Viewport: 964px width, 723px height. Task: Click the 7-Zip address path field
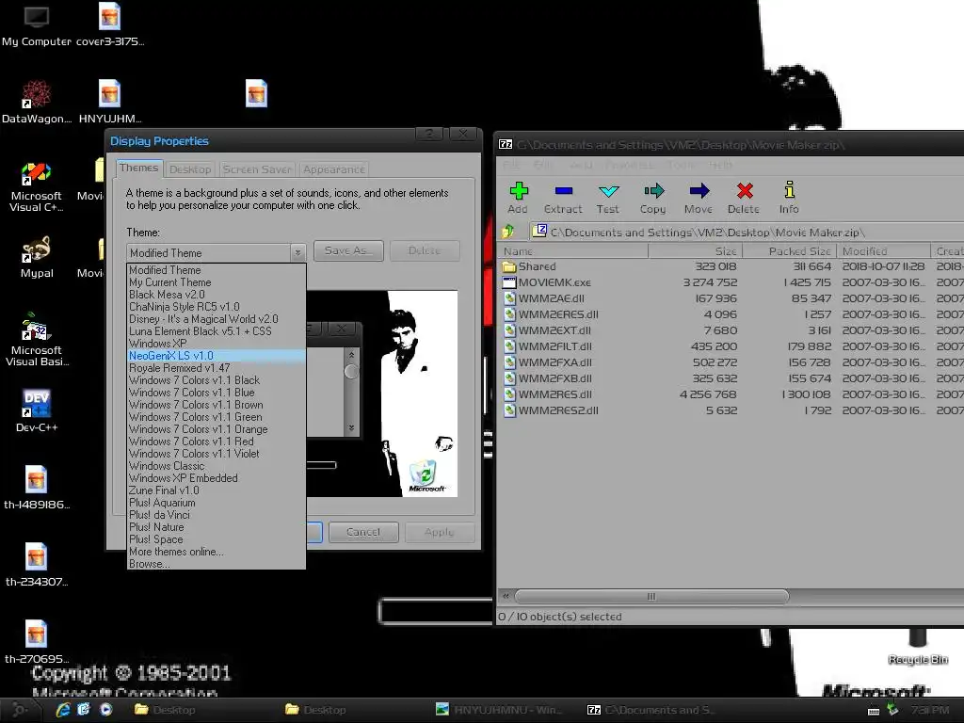click(x=747, y=232)
